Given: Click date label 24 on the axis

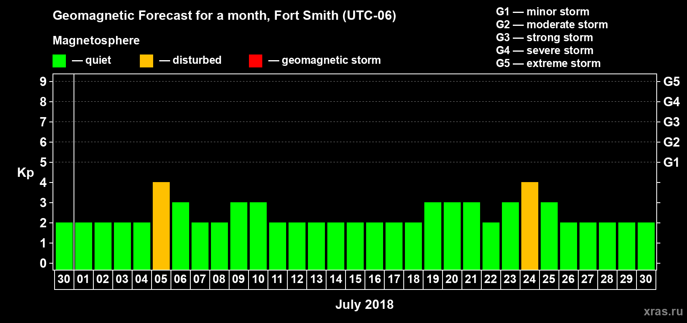Looking at the screenshot, I should click(x=529, y=279).
